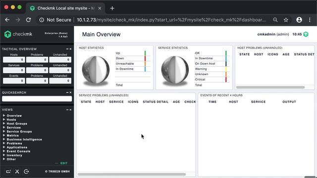
Task: Click the add snapin icon at sidebar bottom
Action: 8,172
